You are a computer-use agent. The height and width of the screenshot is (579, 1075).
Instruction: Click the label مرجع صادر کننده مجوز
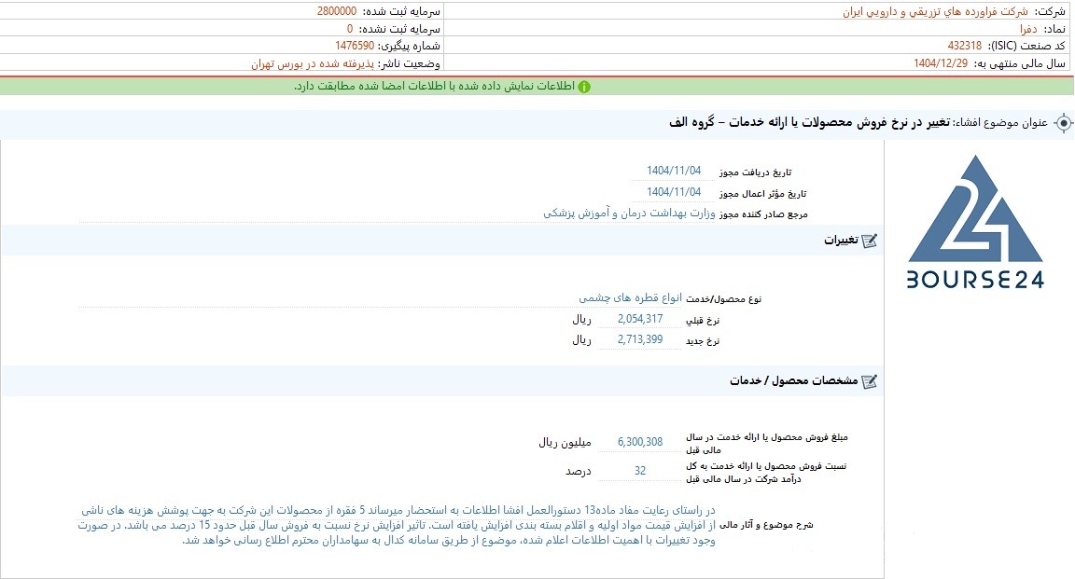point(763,214)
